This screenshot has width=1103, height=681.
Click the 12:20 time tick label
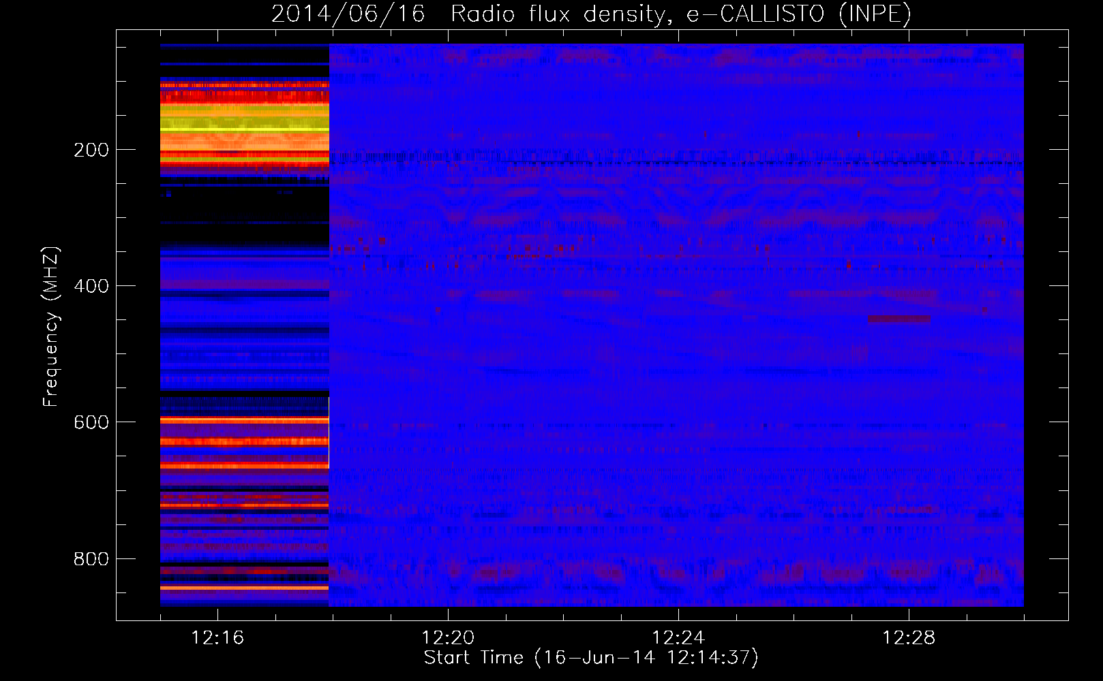pyautogui.click(x=448, y=638)
